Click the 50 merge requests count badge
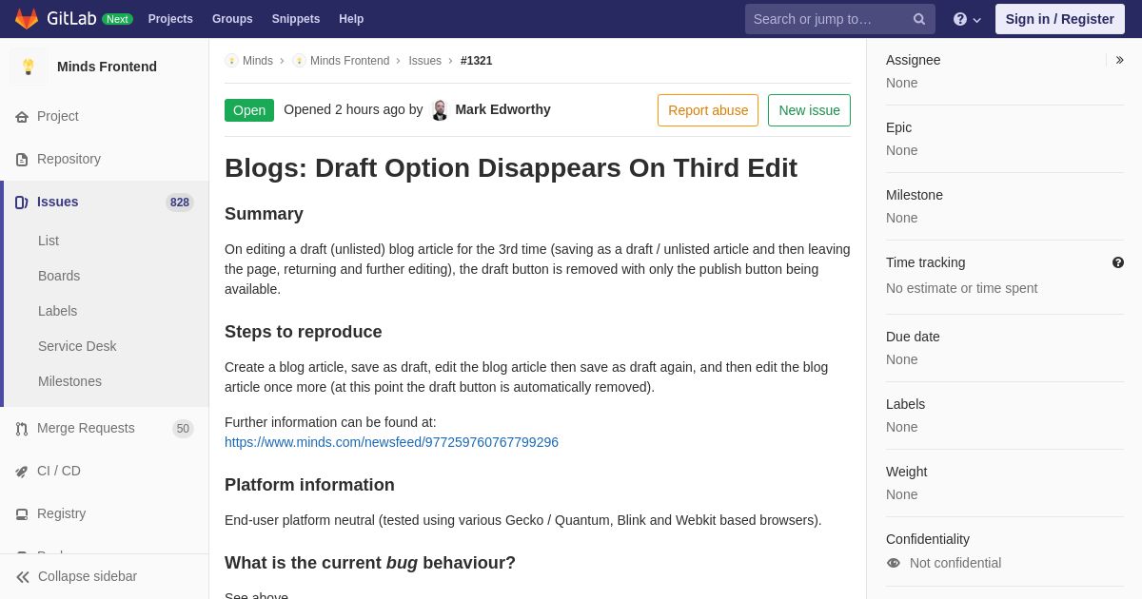Image resolution: width=1142 pixels, height=599 pixels. 183,429
